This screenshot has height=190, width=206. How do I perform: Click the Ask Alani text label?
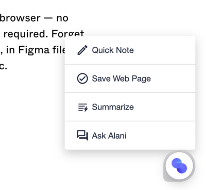coord(109,136)
